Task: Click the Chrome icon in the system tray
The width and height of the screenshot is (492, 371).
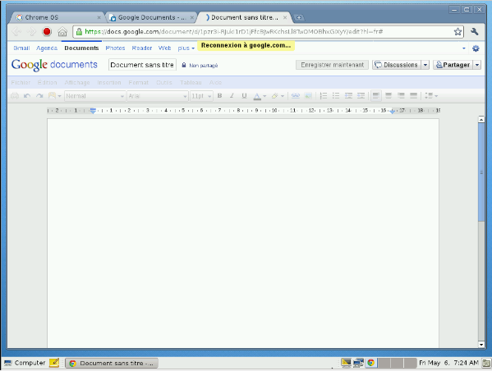Action: pyautogui.click(x=370, y=363)
